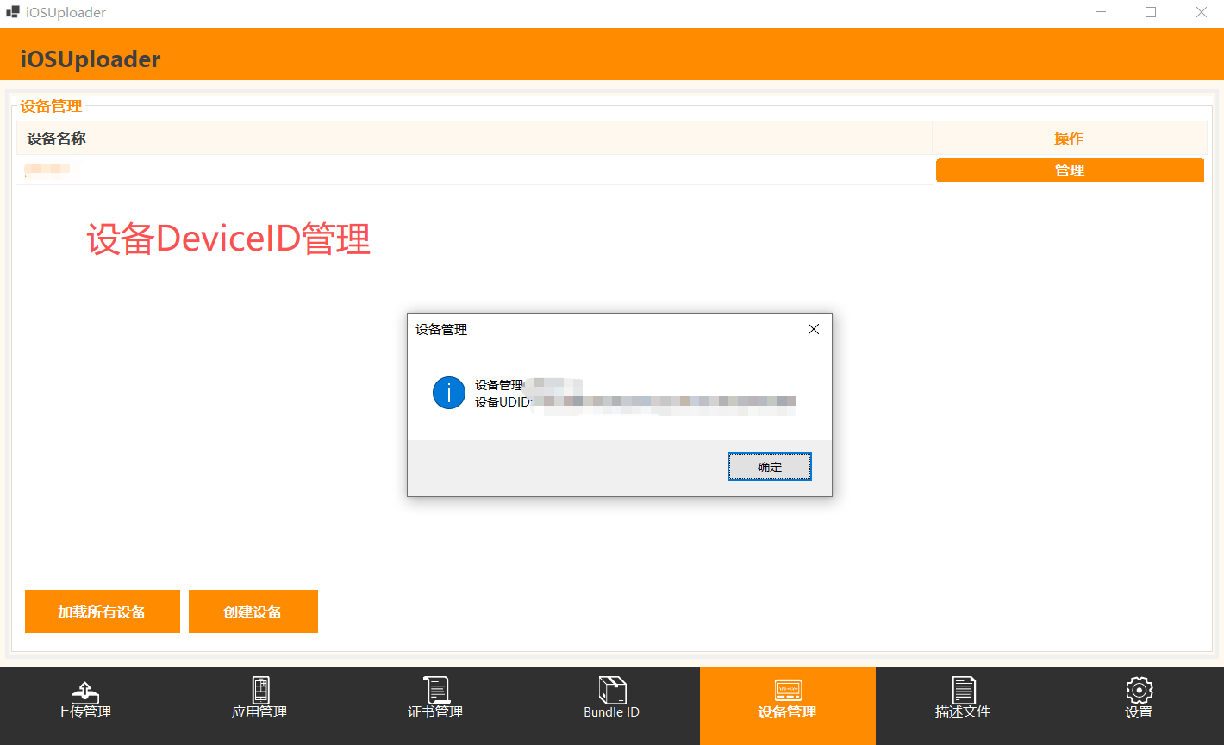Click the iOSUploader title bar app icon
This screenshot has height=745, width=1224.
coord(12,13)
